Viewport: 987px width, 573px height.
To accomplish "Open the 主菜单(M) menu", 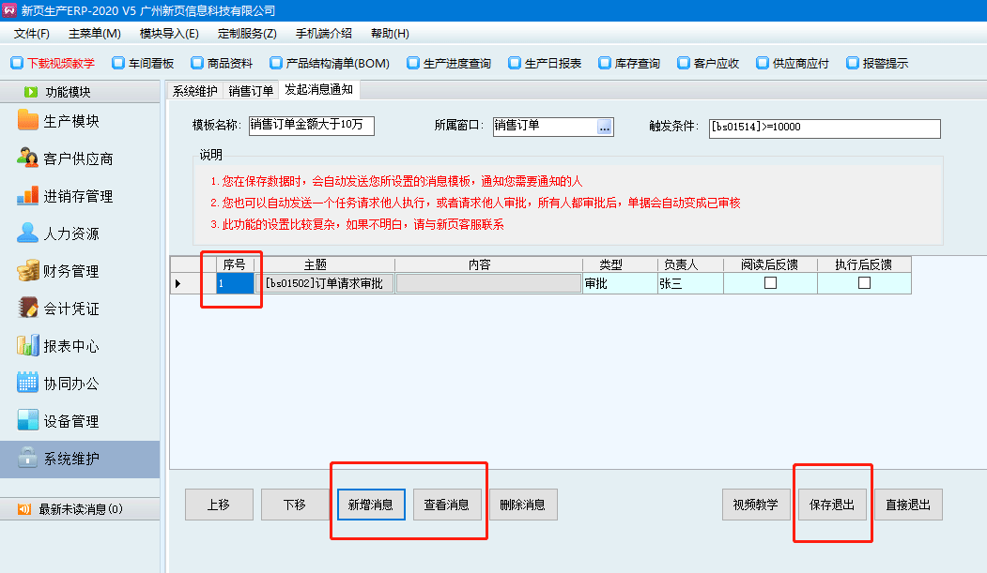I will click(94, 33).
